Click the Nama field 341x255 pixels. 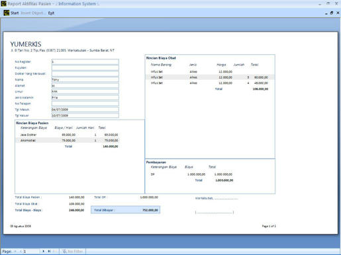click(85, 79)
